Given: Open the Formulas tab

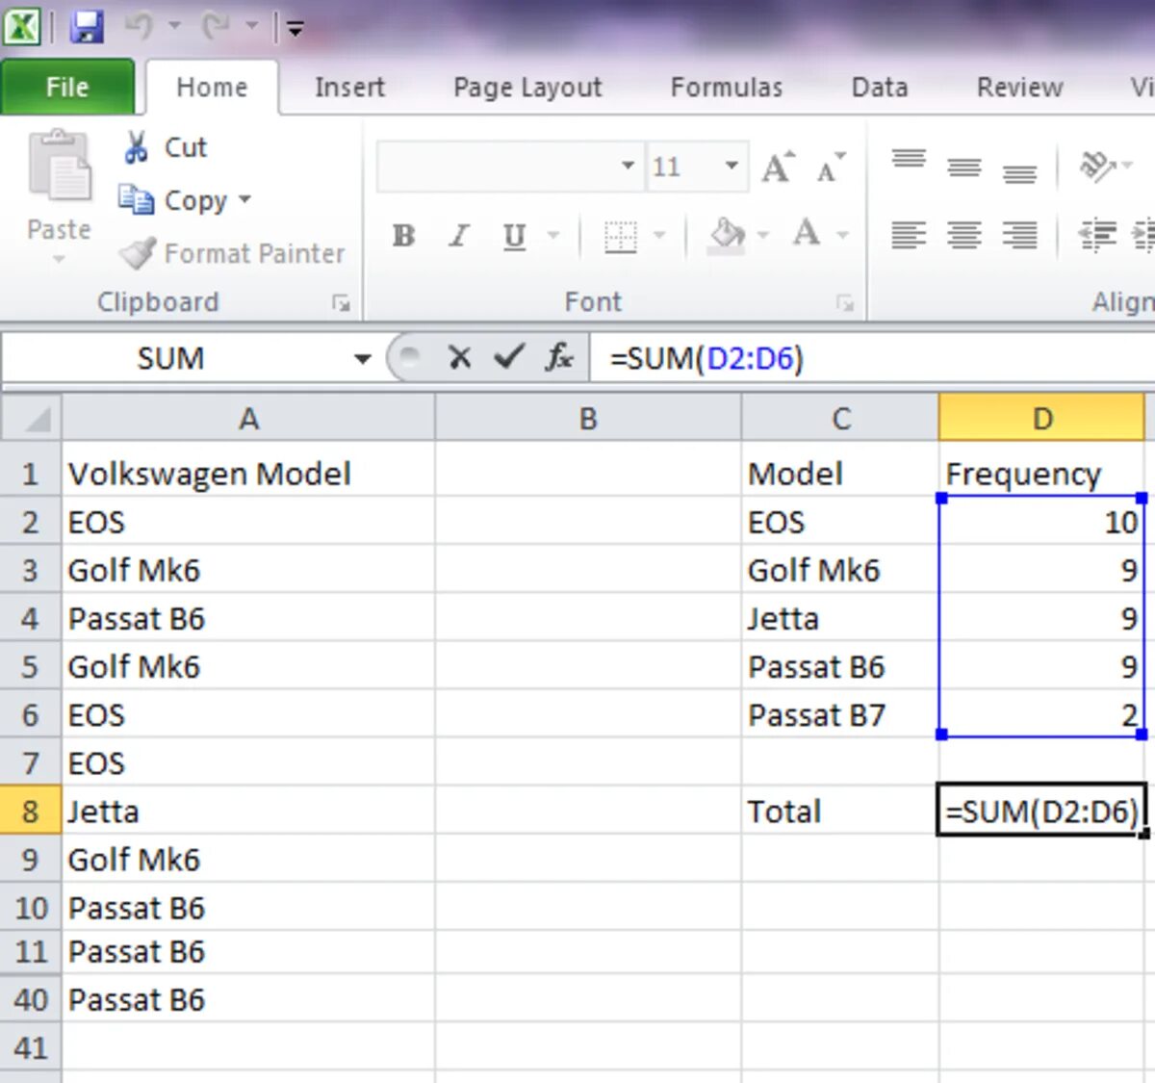Looking at the screenshot, I should tap(727, 88).
